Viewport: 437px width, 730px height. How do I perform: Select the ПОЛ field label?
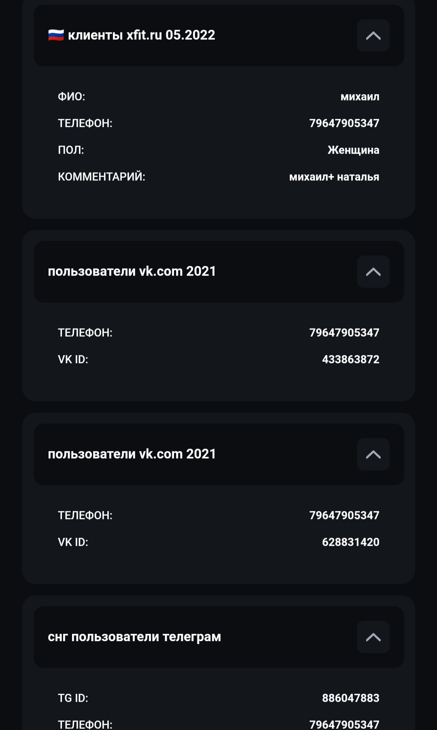click(71, 150)
